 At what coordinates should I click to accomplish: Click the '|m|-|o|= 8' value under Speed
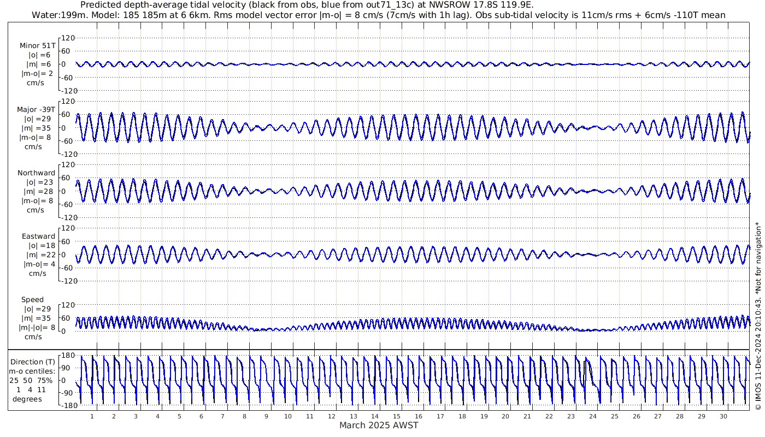[37, 328]
